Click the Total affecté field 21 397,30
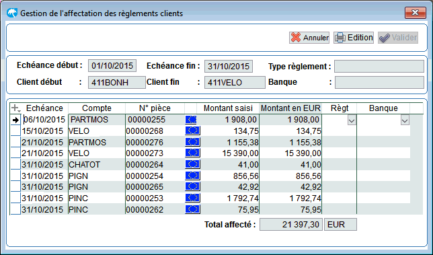Screen dimensions: 433x255 290,224
